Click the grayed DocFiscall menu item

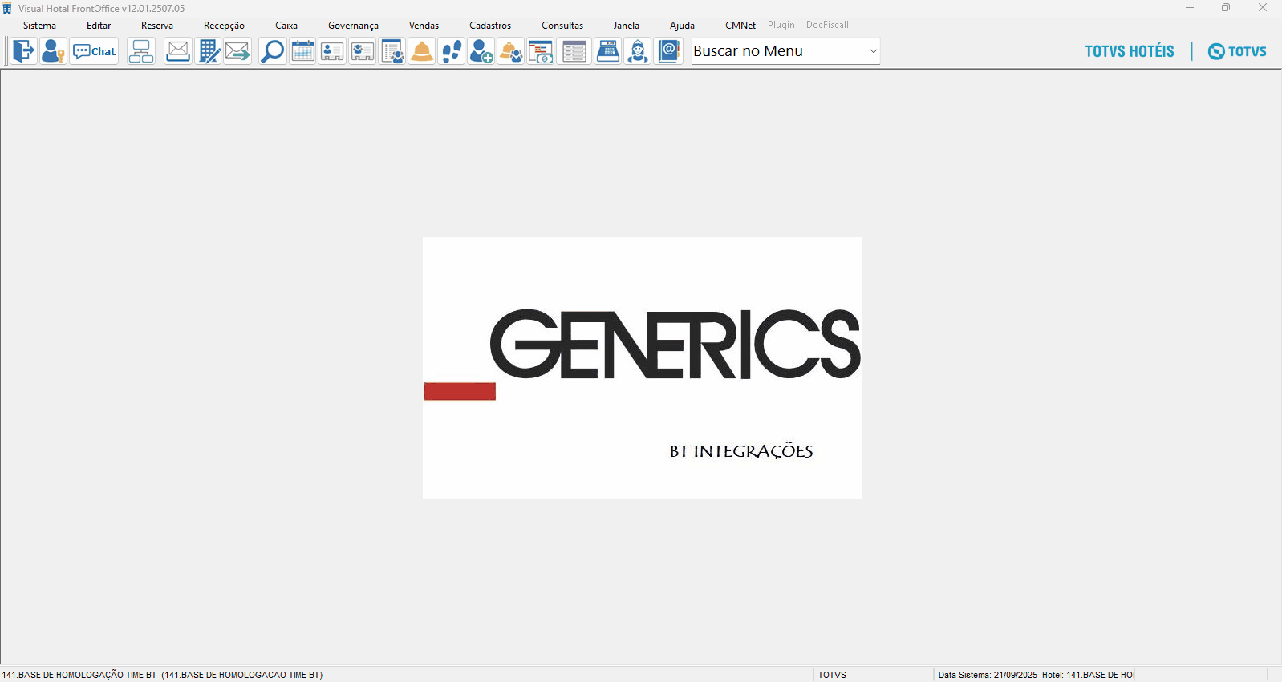click(827, 25)
